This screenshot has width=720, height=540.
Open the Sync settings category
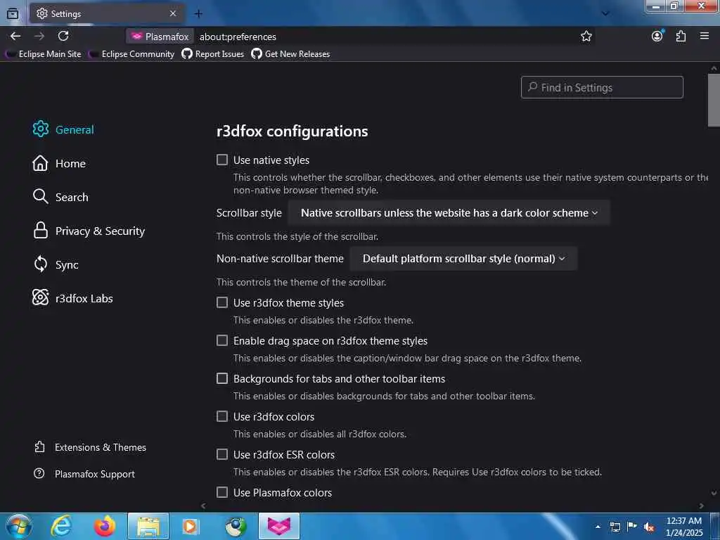[56, 265]
